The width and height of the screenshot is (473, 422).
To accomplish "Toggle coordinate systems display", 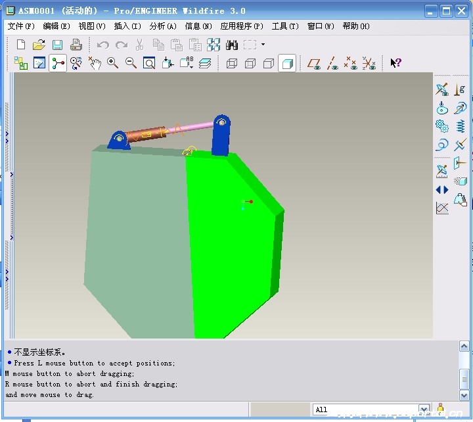I will click(369, 63).
